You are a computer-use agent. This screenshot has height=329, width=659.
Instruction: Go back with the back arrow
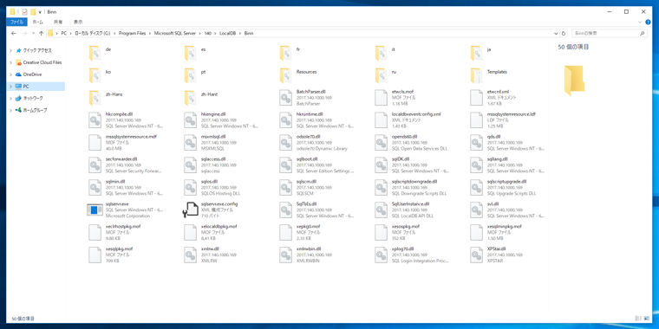[x=14, y=33]
